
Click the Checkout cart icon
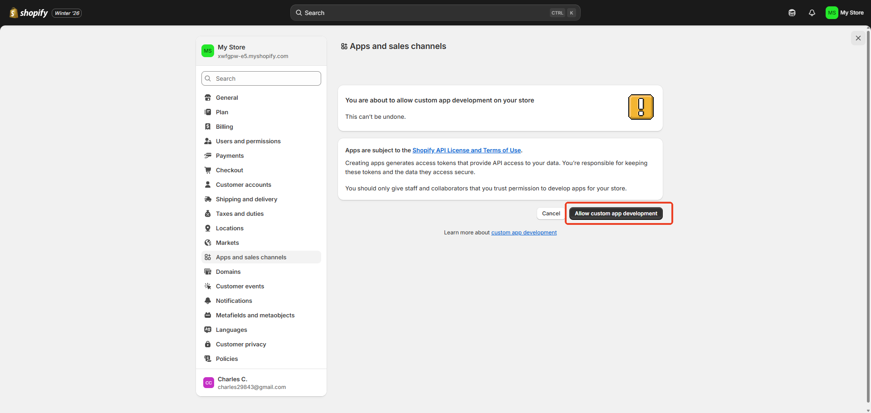208,170
